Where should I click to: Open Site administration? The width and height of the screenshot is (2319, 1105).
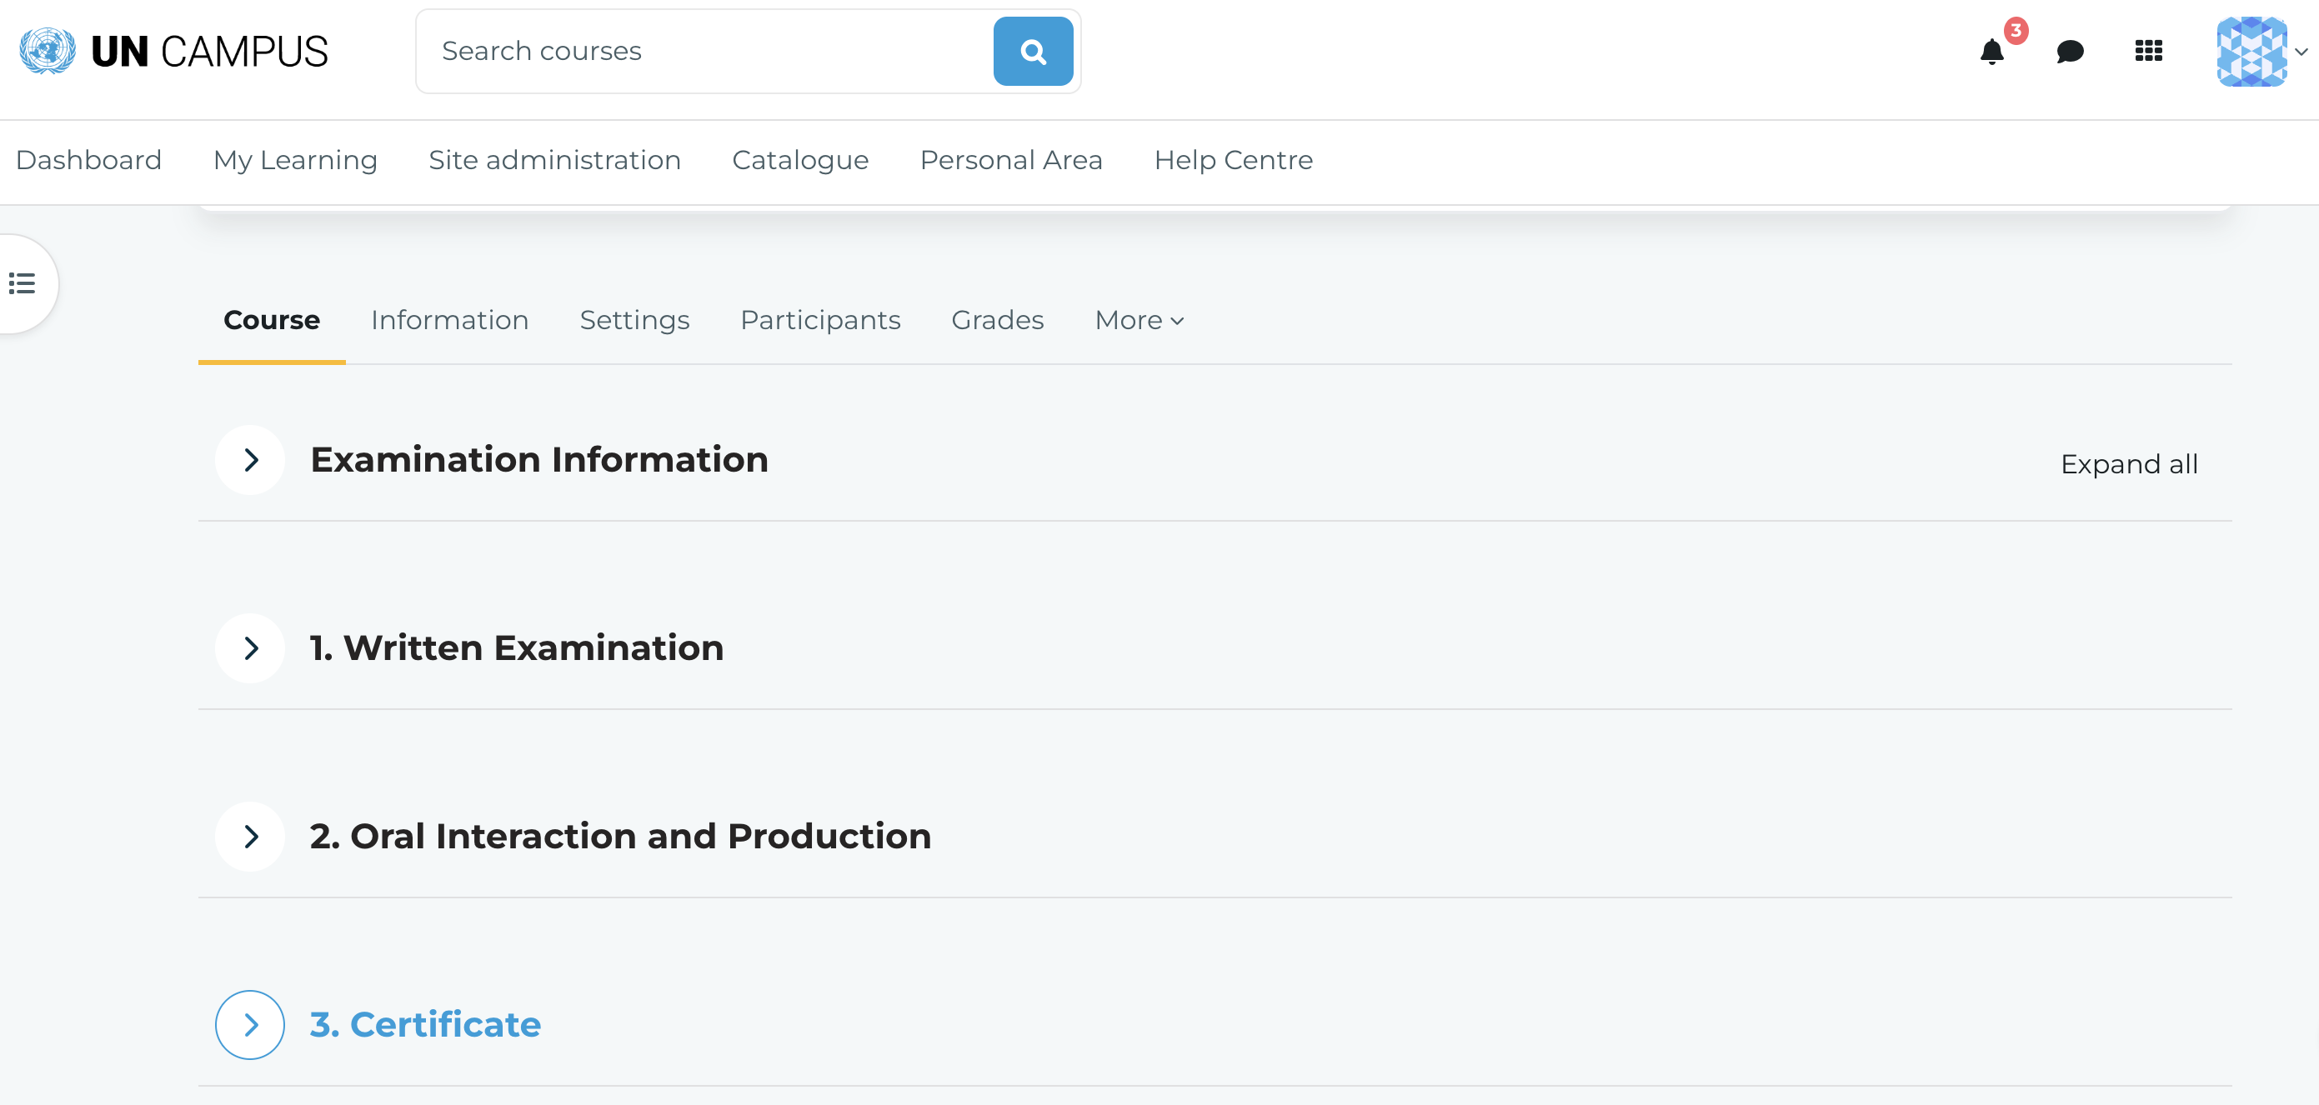554,160
